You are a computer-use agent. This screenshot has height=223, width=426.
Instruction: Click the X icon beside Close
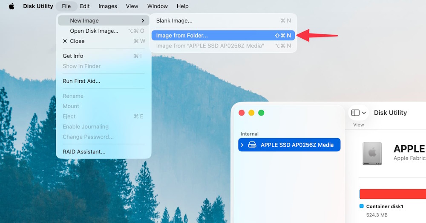(x=65, y=41)
